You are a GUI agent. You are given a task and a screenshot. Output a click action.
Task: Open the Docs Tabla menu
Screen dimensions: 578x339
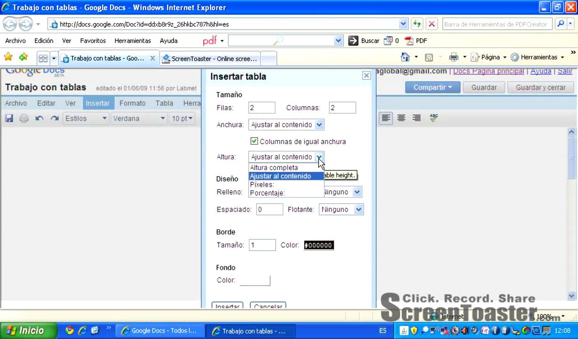(x=164, y=103)
